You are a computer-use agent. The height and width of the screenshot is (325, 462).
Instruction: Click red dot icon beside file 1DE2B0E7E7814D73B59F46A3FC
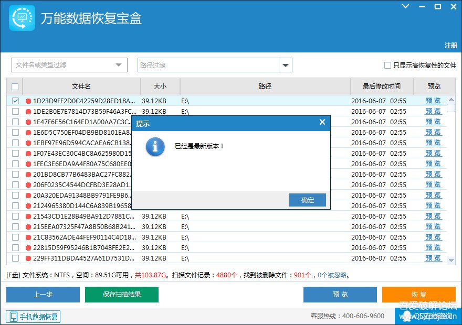click(28, 112)
